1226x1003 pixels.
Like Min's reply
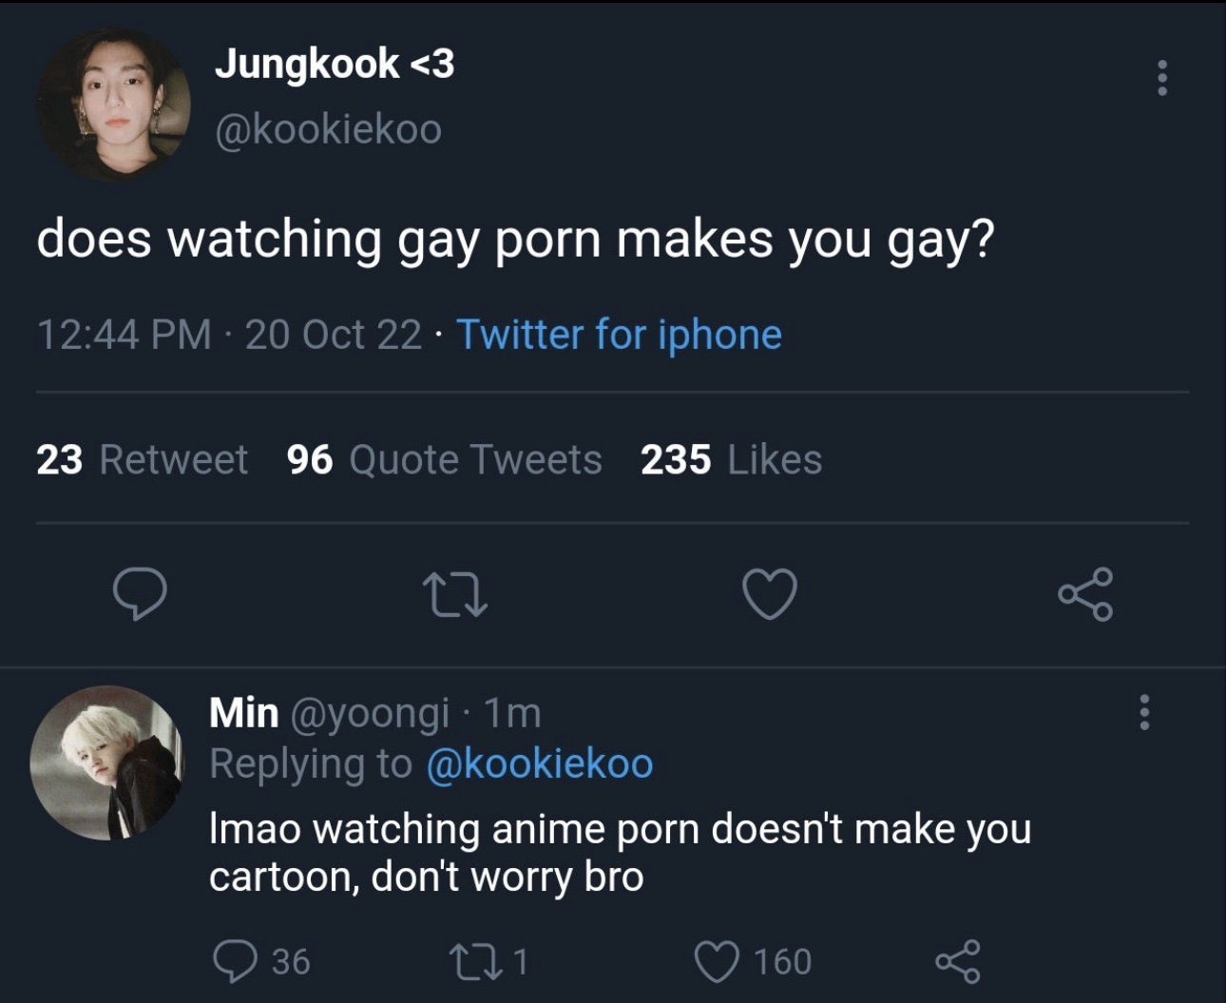pyautogui.click(x=718, y=961)
